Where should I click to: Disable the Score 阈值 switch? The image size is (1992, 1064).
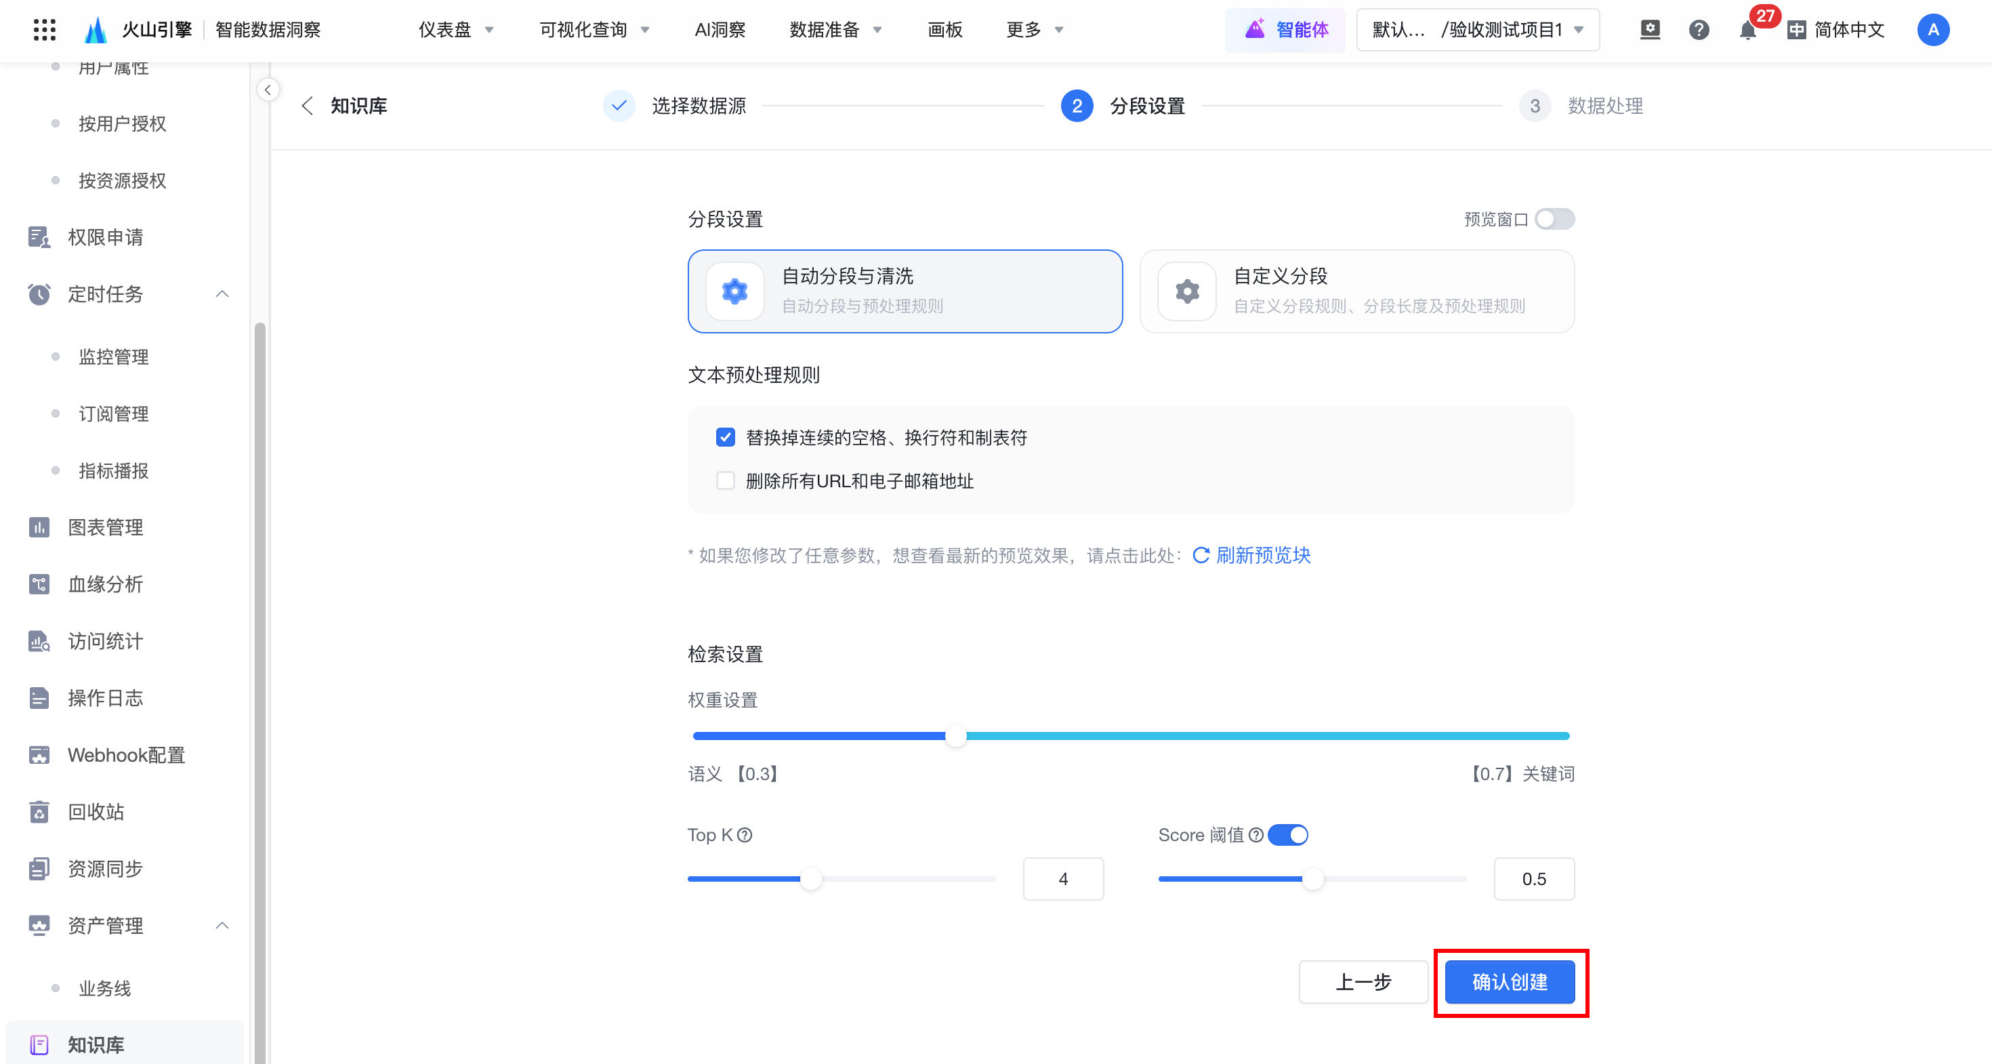pyautogui.click(x=1287, y=835)
